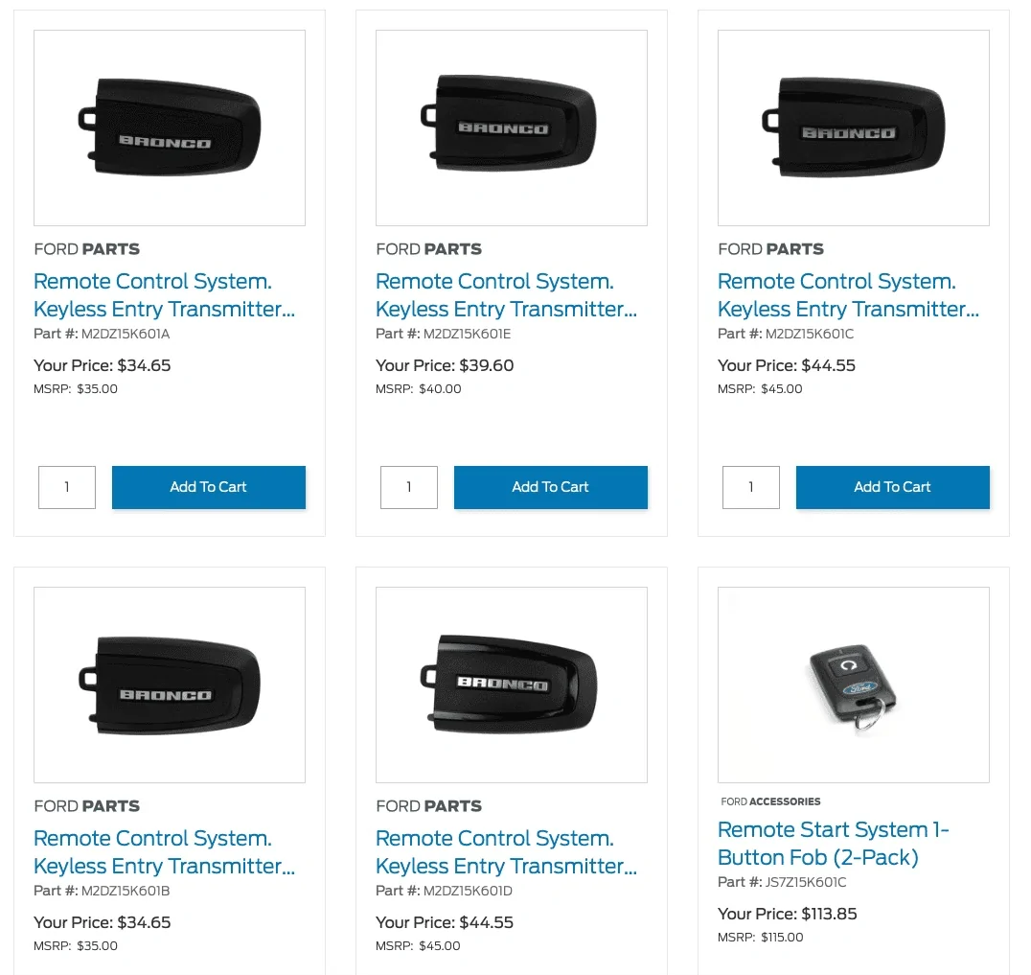Open the M2DZ15K601E Bronco key fob image
Viewport: 1031px width, 975px height.
(512, 128)
